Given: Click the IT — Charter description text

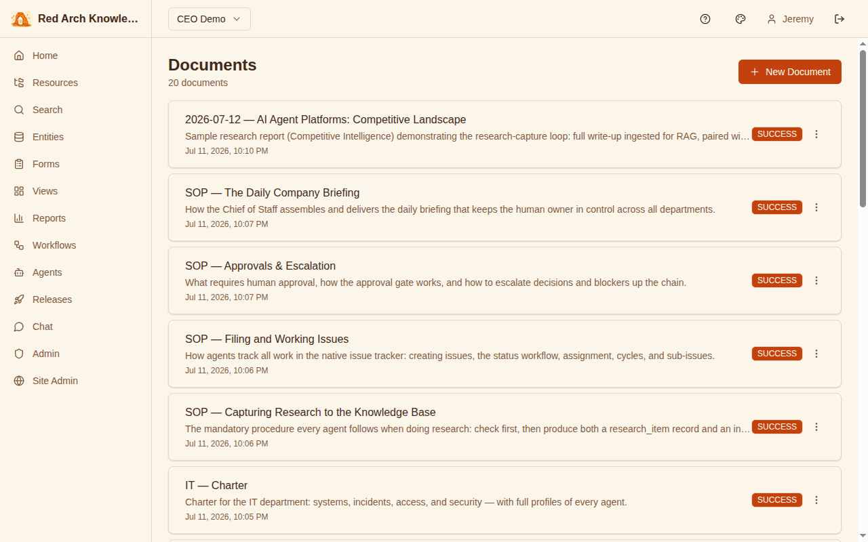Looking at the screenshot, I should tap(406, 502).
